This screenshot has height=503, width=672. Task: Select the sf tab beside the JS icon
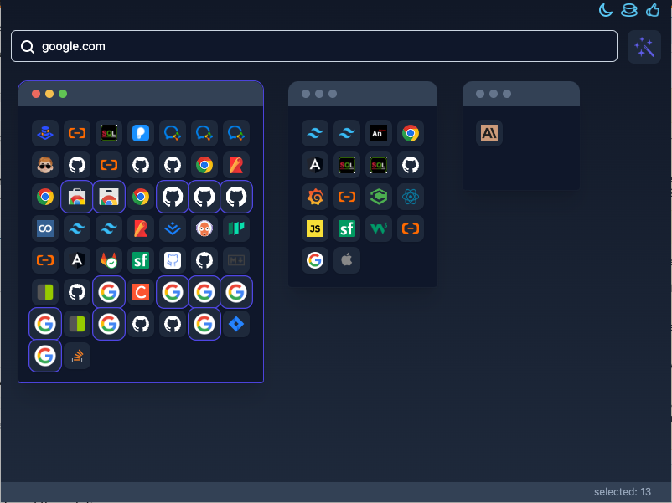point(347,228)
